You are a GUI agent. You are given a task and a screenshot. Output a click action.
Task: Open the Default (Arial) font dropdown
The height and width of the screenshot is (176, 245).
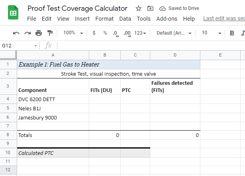[174, 33]
